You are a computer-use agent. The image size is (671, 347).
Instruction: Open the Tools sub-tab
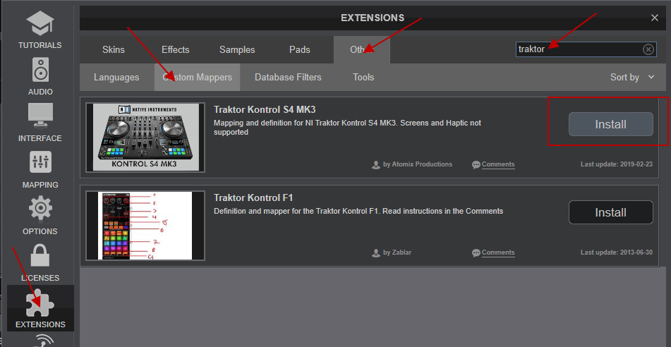[x=363, y=78]
